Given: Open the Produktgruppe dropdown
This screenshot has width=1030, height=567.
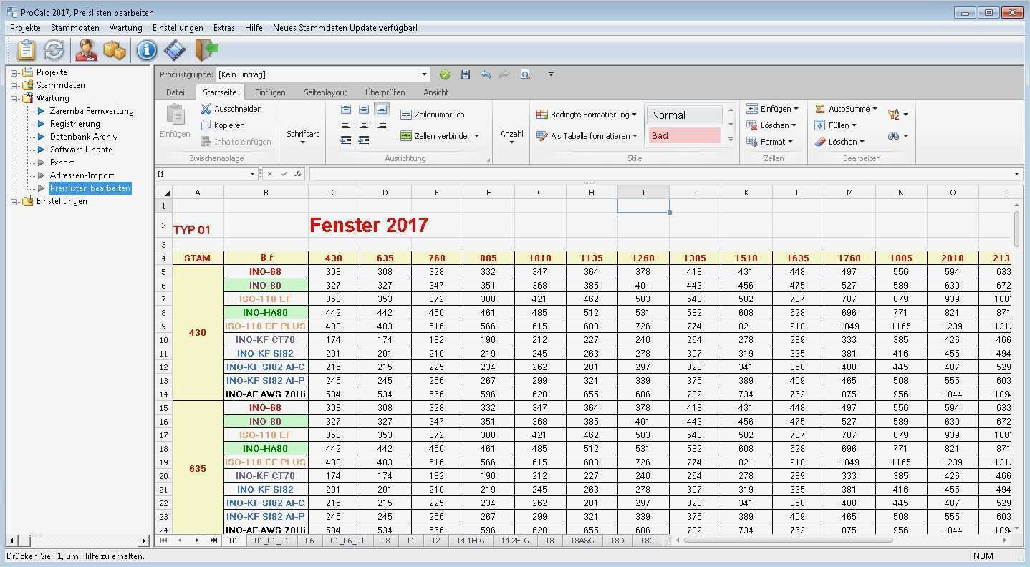Looking at the screenshot, I should pos(424,74).
